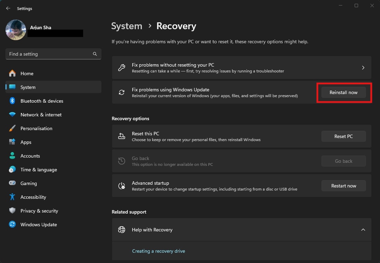Switch to the System section

coord(28,87)
